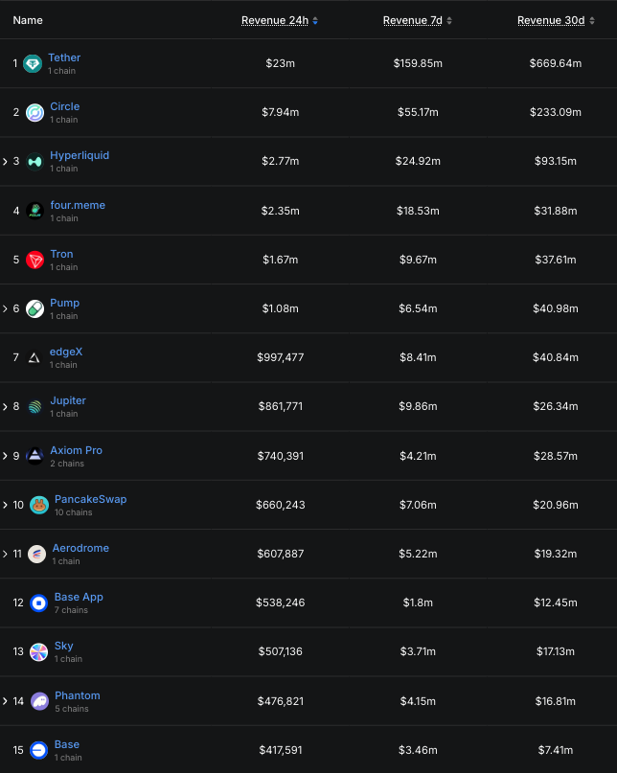Click the four.meme logo icon
The width and height of the screenshot is (617, 773).
click(x=34, y=211)
